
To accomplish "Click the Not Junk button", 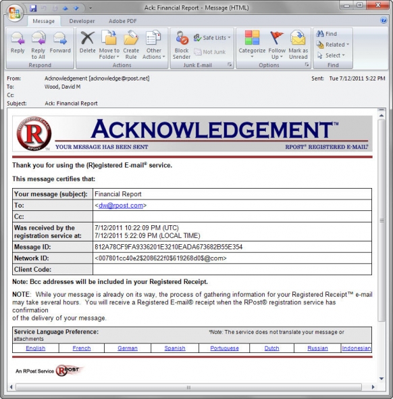I will pos(210,52).
